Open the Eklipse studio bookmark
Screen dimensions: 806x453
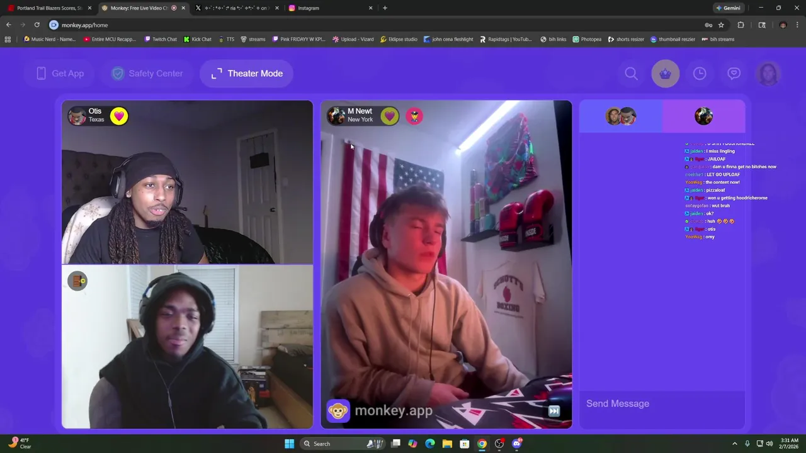click(x=399, y=39)
